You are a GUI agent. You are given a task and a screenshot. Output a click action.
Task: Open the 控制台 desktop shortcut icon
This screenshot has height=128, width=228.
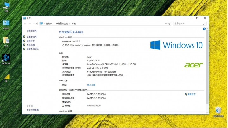pyautogui.click(x=6, y=25)
